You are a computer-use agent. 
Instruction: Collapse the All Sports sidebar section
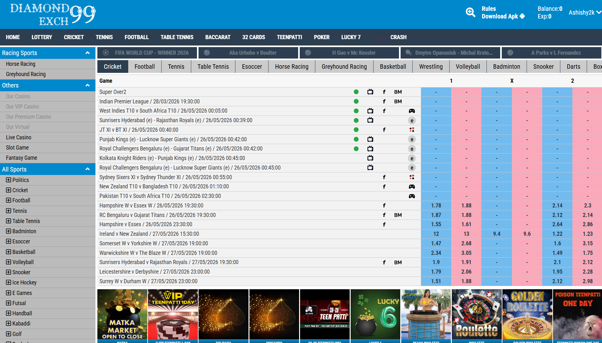click(87, 169)
